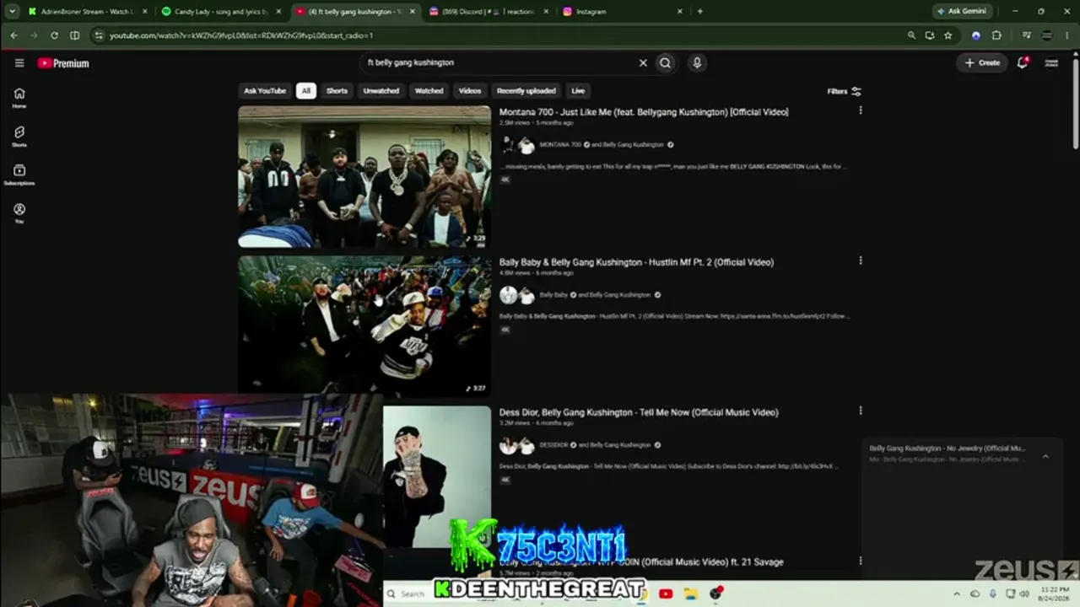
Task: Switch to the Instagram browser tab
Action: (622, 12)
